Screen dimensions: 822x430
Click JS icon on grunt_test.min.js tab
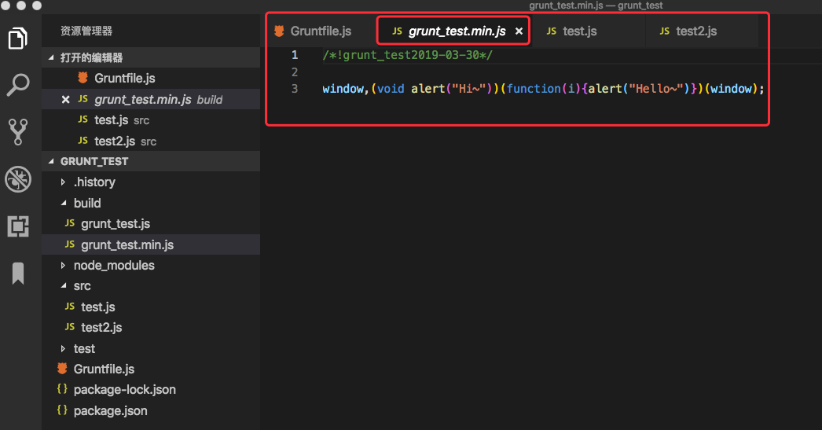398,31
